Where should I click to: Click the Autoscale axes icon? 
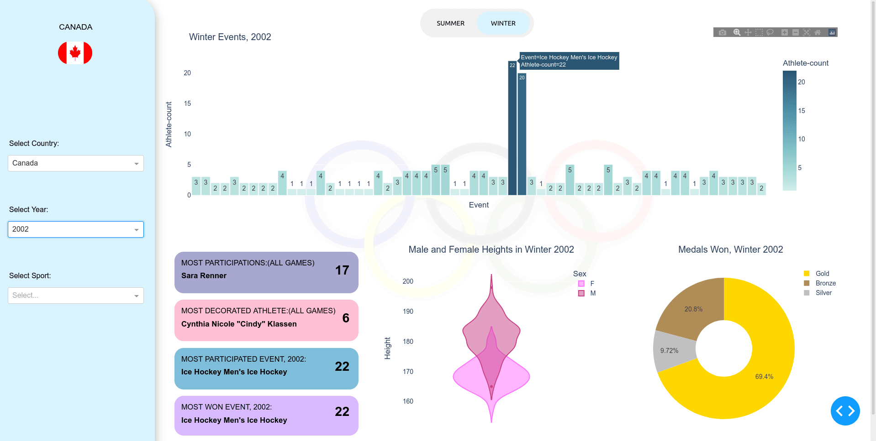pyautogui.click(x=806, y=32)
